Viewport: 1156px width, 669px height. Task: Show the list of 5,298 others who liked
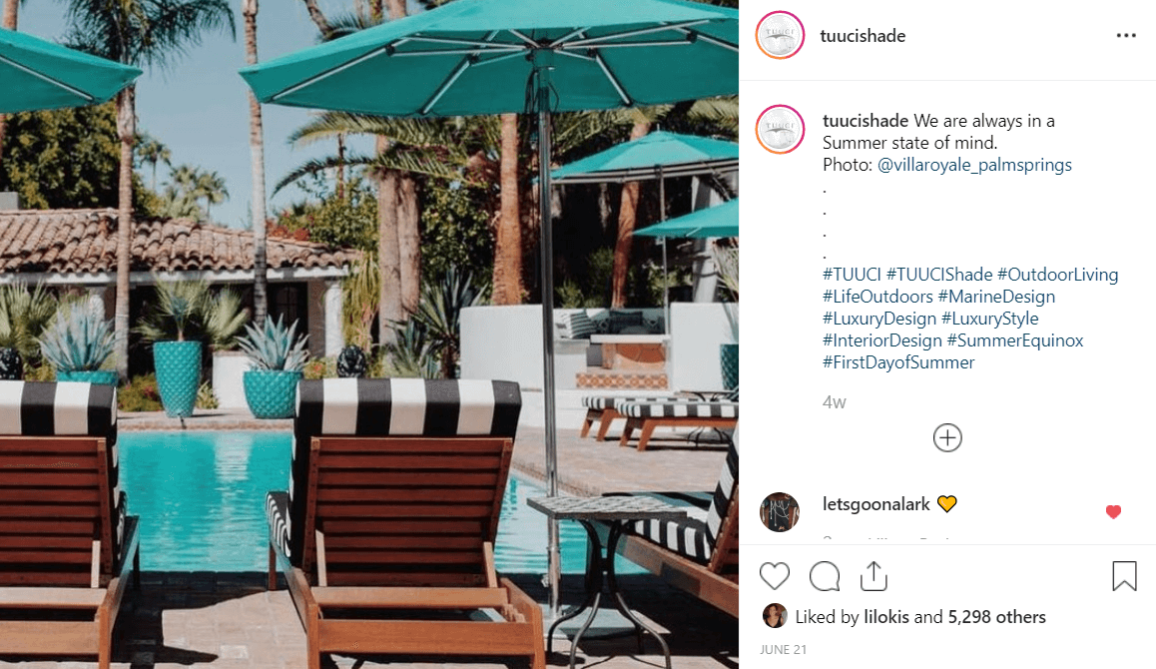(996, 617)
